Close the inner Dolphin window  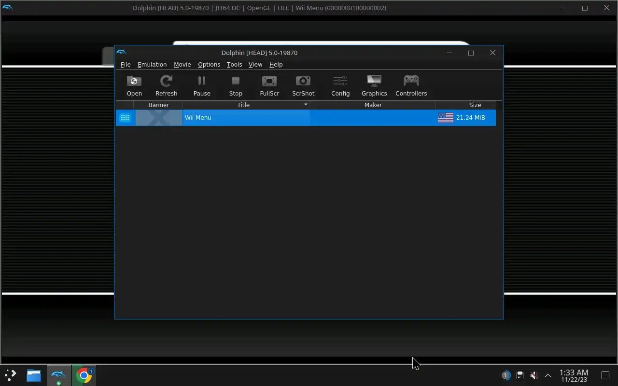pyautogui.click(x=492, y=53)
